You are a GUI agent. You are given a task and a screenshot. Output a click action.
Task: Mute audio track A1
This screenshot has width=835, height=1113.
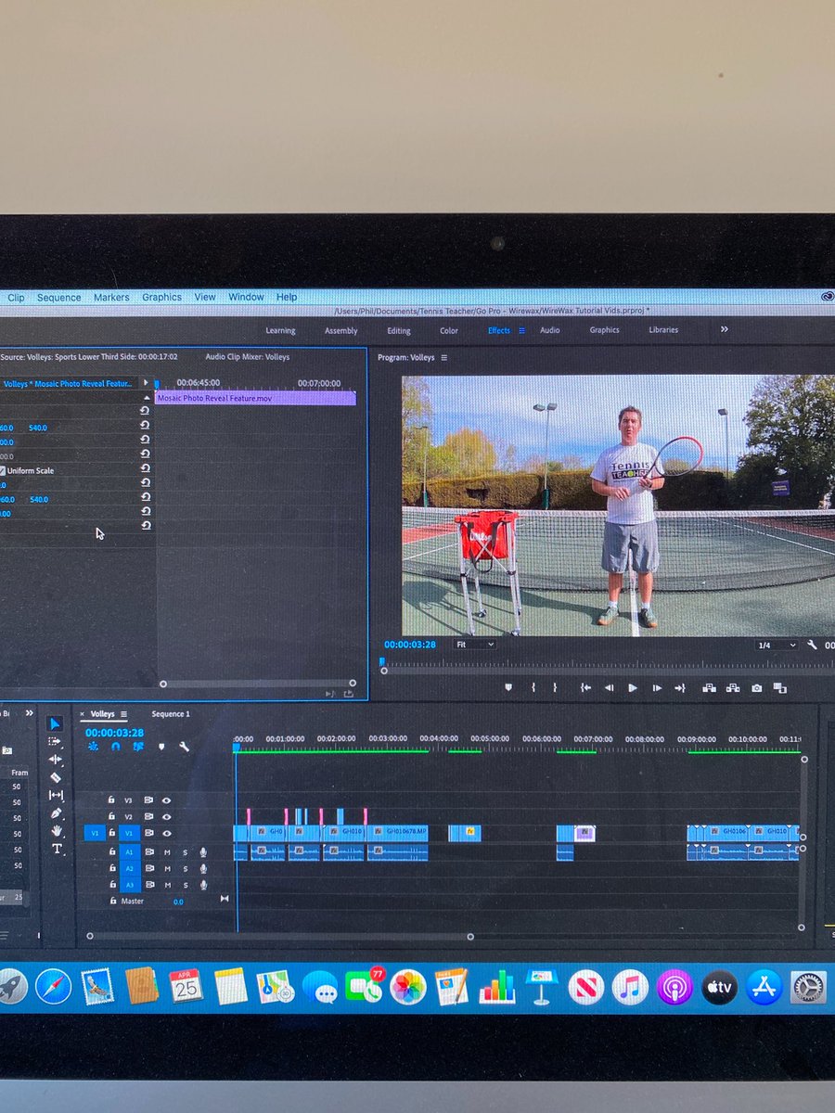(x=168, y=851)
